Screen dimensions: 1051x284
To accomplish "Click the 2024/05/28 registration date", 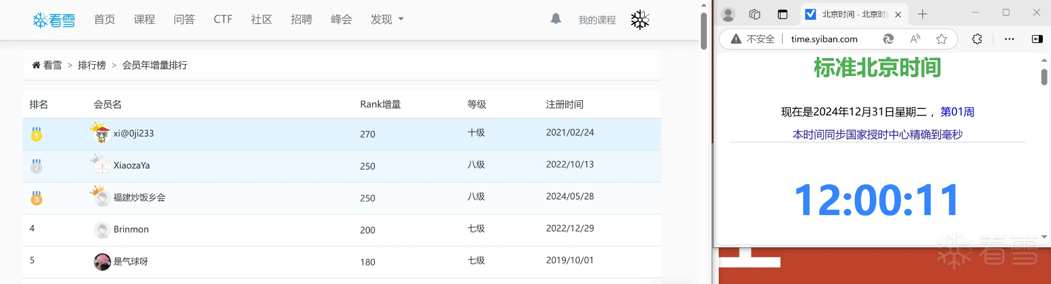I will tap(570, 196).
